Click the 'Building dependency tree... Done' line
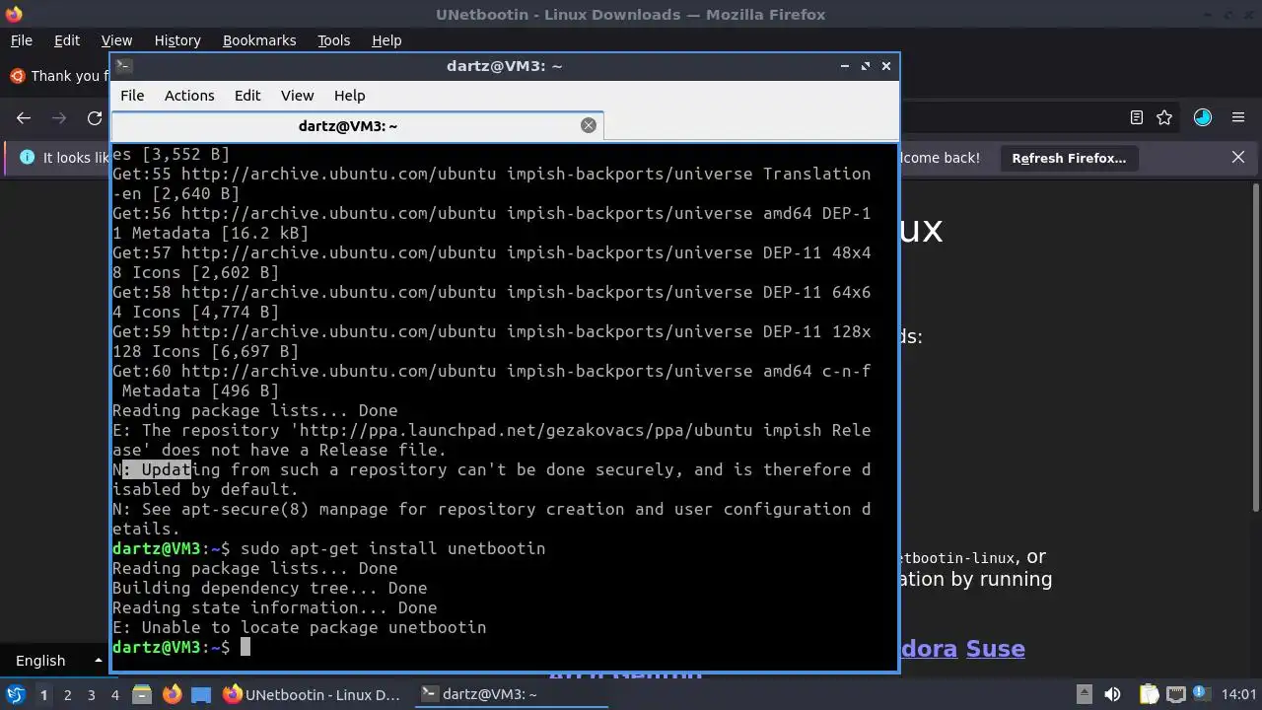This screenshot has height=710, width=1262. [269, 588]
